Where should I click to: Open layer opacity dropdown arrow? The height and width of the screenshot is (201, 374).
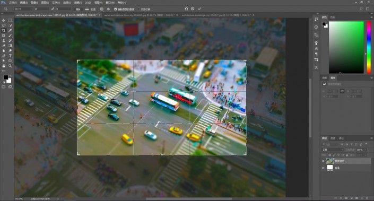pyautogui.click(x=366, y=150)
